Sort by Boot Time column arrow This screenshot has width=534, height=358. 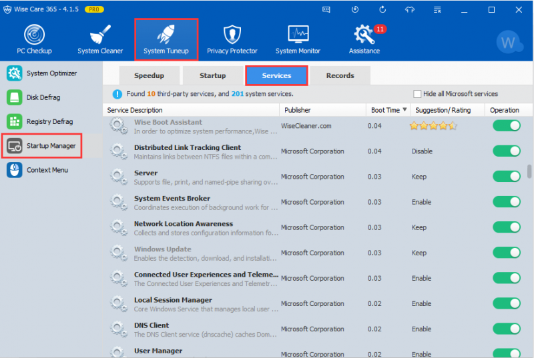405,109
